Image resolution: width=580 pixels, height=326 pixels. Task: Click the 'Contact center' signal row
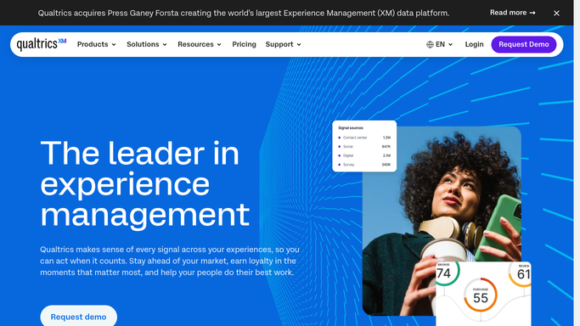(x=364, y=138)
